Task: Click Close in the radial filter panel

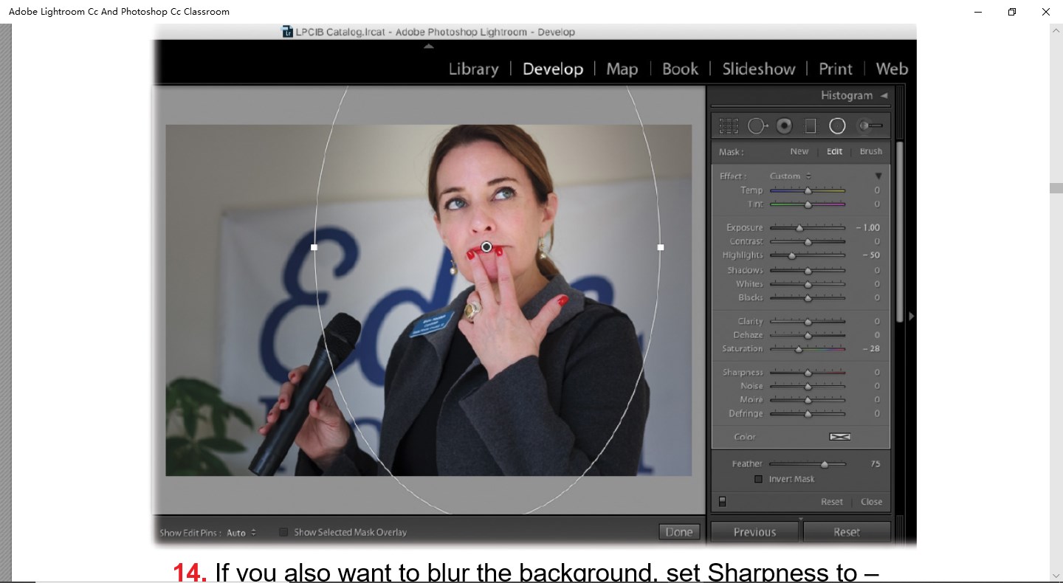Action: [872, 502]
